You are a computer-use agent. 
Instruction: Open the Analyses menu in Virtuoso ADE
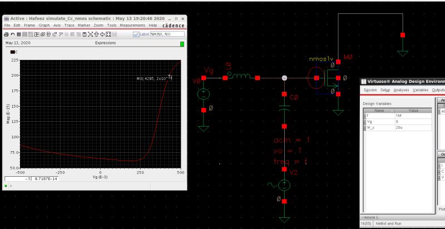tap(401, 90)
